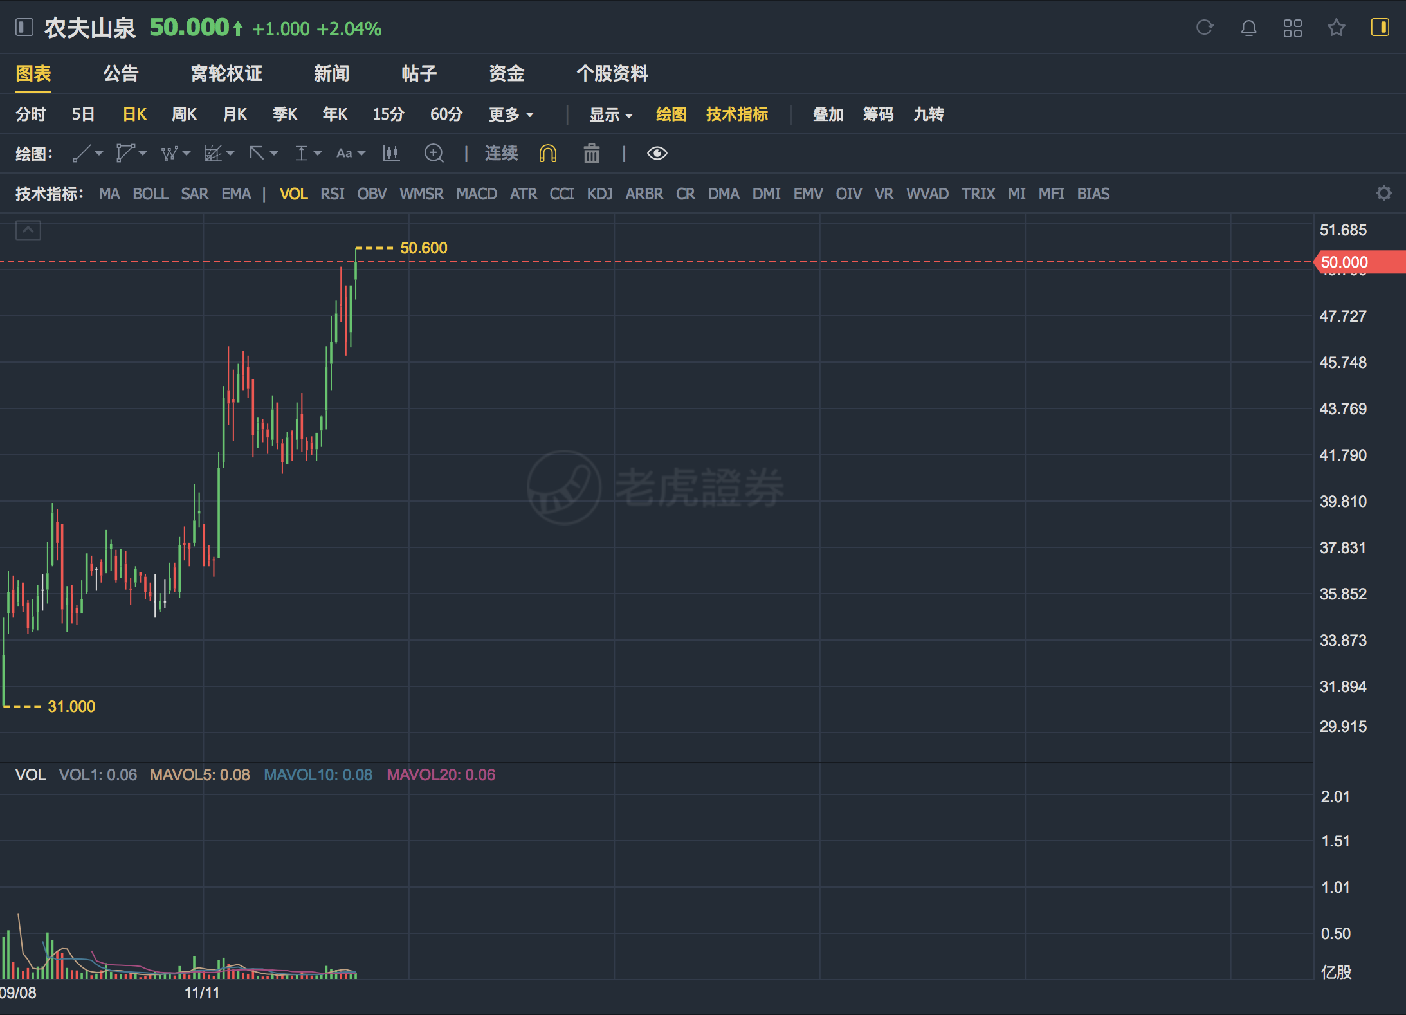Select the wave pattern drawing tool
1406x1015 pixels.
[x=169, y=153]
